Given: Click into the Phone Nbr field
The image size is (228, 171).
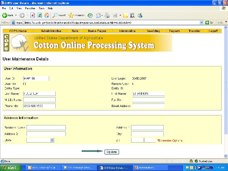Looking at the screenshot, I should tap(39, 106).
